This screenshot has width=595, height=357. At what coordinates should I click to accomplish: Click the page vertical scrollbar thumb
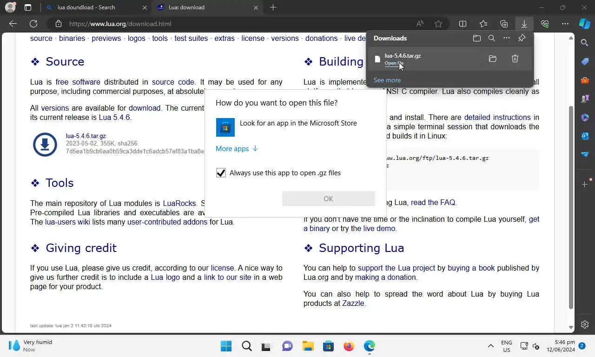pos(571,207)
